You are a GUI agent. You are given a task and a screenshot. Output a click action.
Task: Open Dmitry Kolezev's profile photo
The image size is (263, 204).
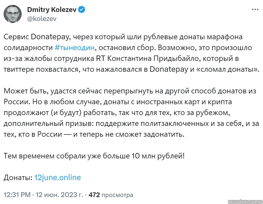pyautogui.click(x=13, y=14)
